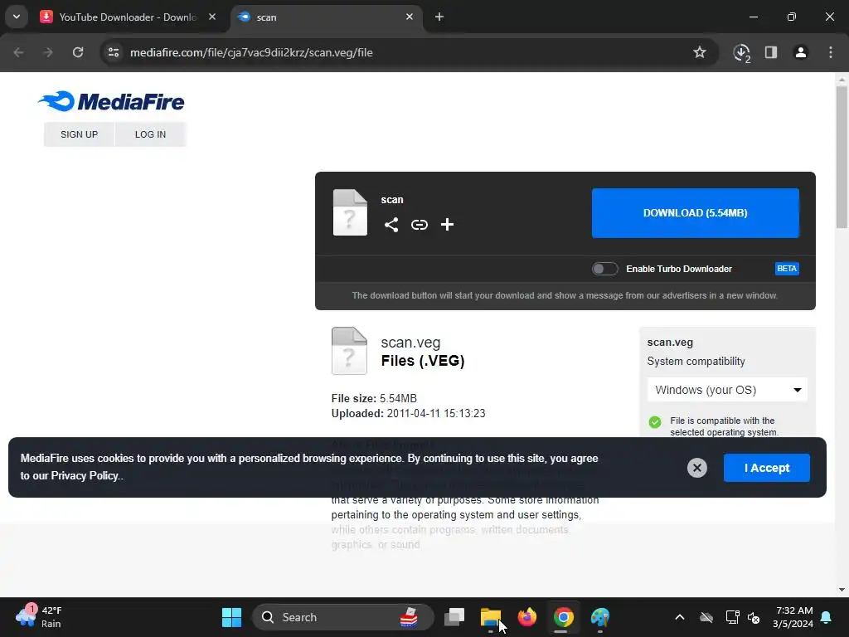Click the BETA badge
This screenshot has height=637, width=849.
(787, 269)
